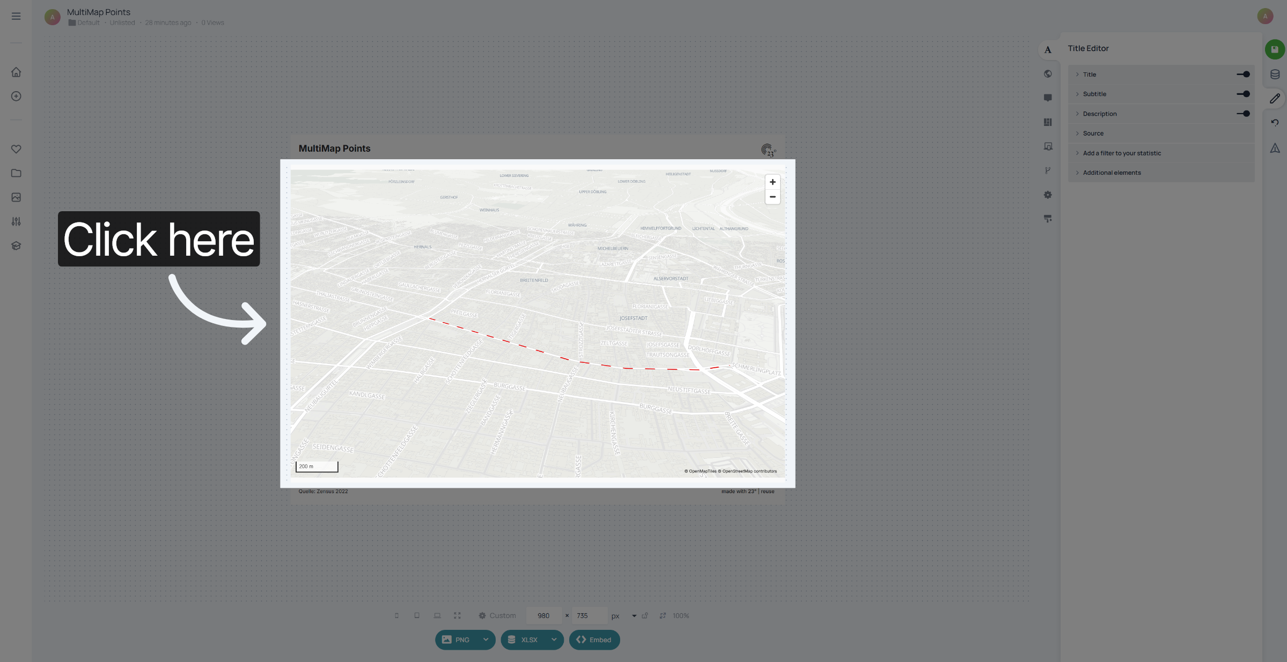Open XLSX export format dropdown arrow
The width and height of the screenshot is (1287, 662).
(554, 639)
